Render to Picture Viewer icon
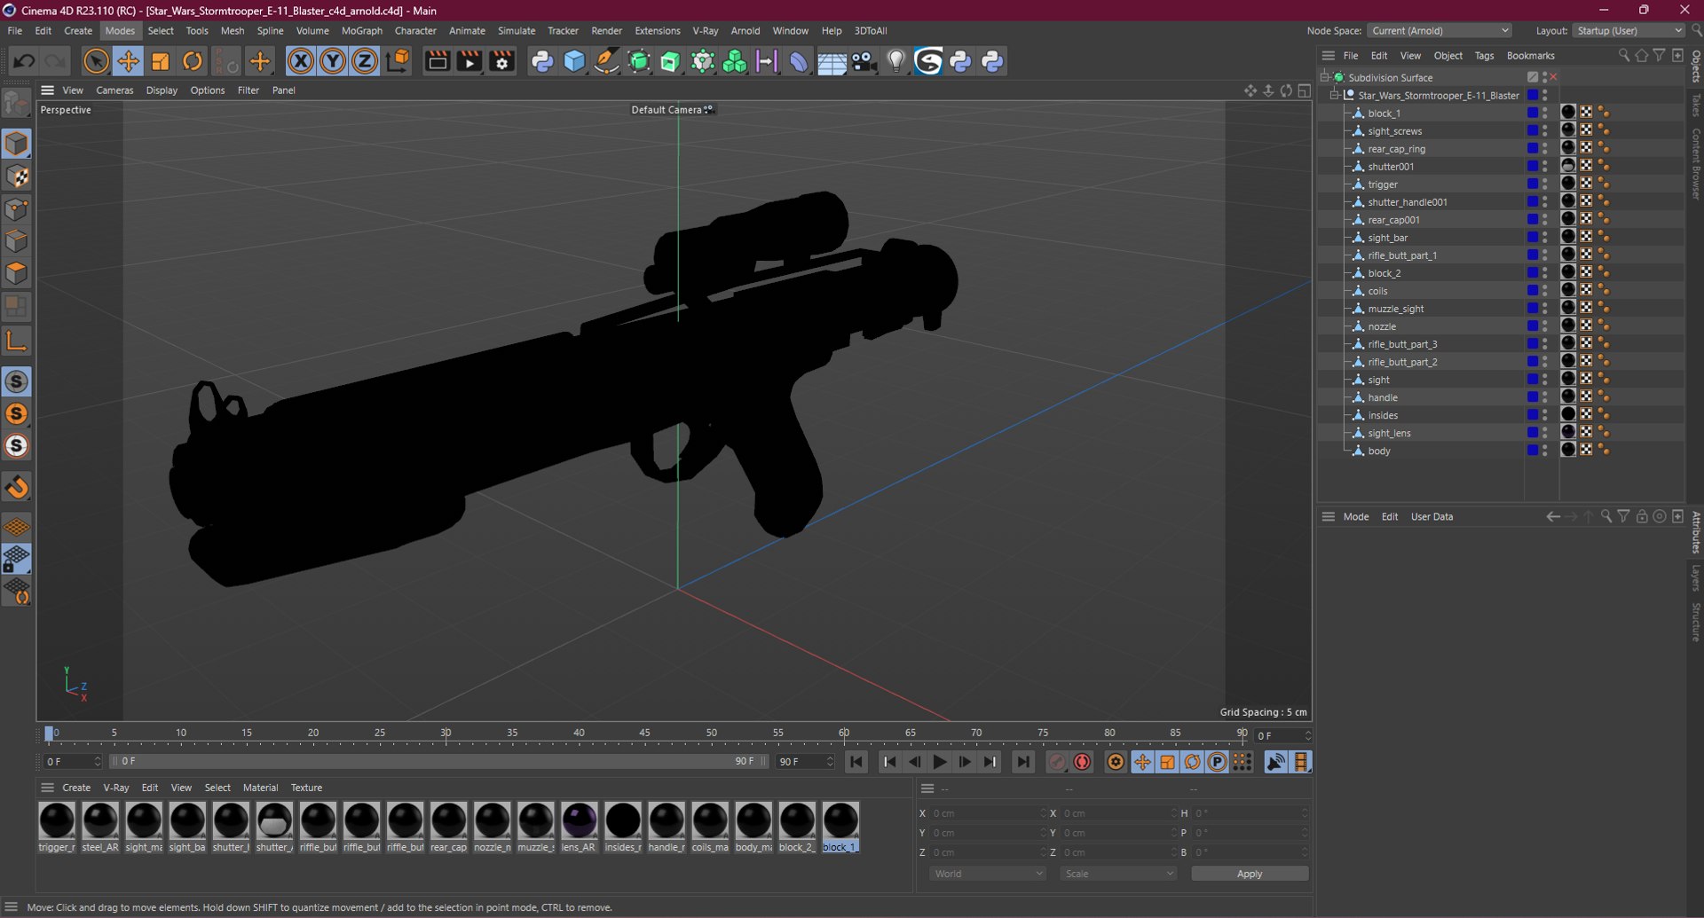The image size is (1704, 918). pos(469,61)
